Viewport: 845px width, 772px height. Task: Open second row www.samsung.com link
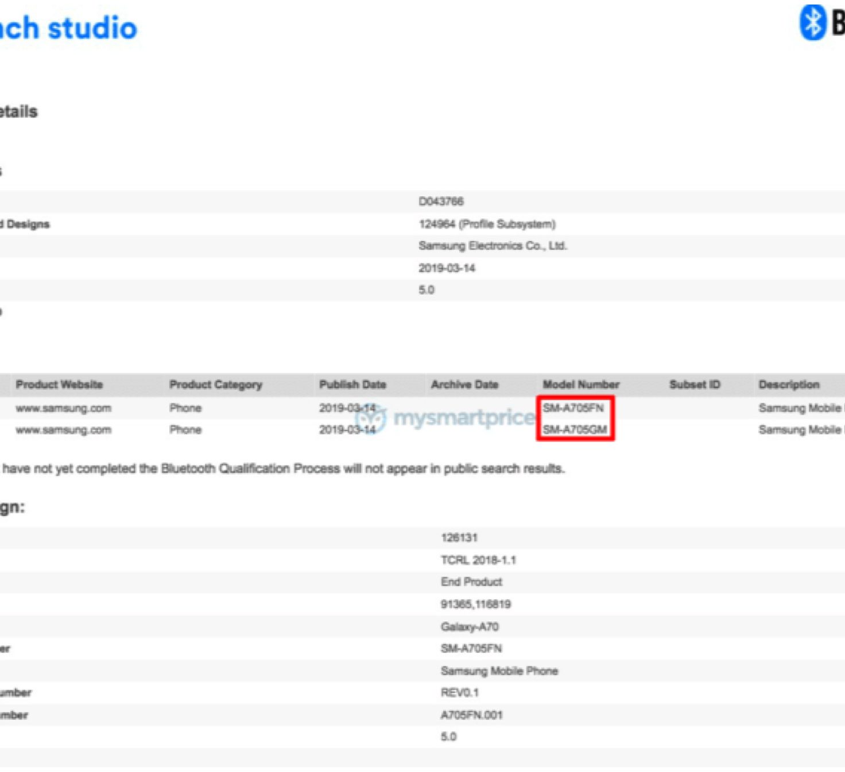tap(63, 430)
